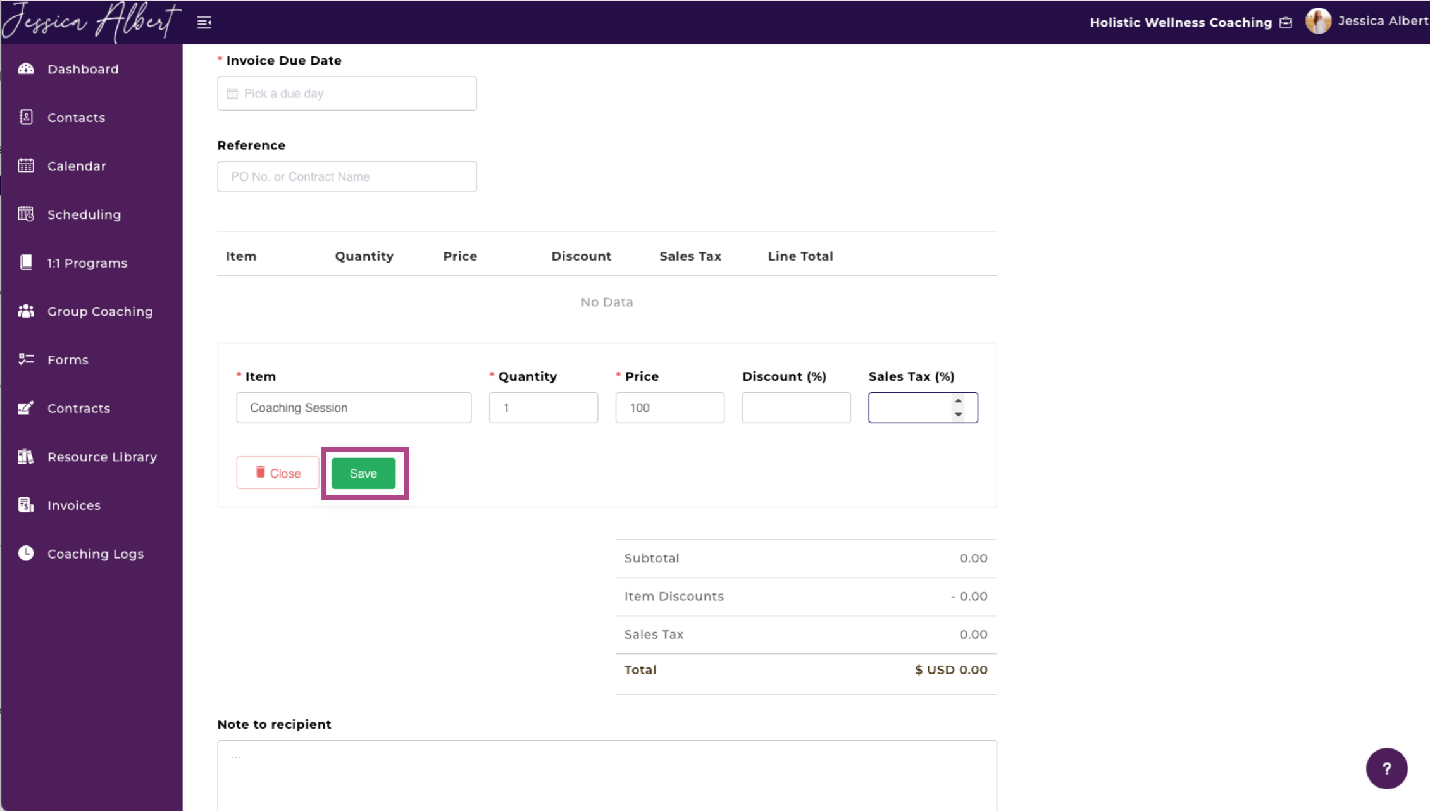Click the Group Coaching people icon

[26, 311]
